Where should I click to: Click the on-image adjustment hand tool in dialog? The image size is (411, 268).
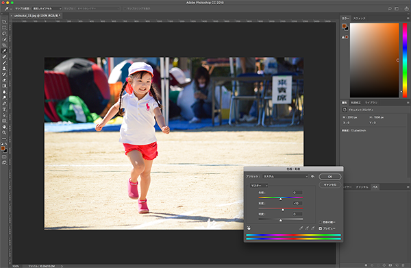[x=249, y=228]
